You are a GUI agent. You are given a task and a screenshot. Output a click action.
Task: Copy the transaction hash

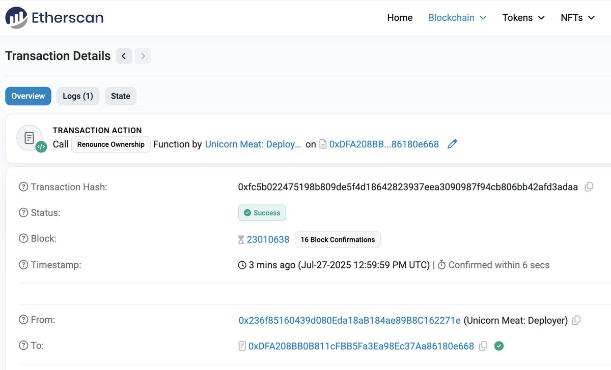(589, 187)
